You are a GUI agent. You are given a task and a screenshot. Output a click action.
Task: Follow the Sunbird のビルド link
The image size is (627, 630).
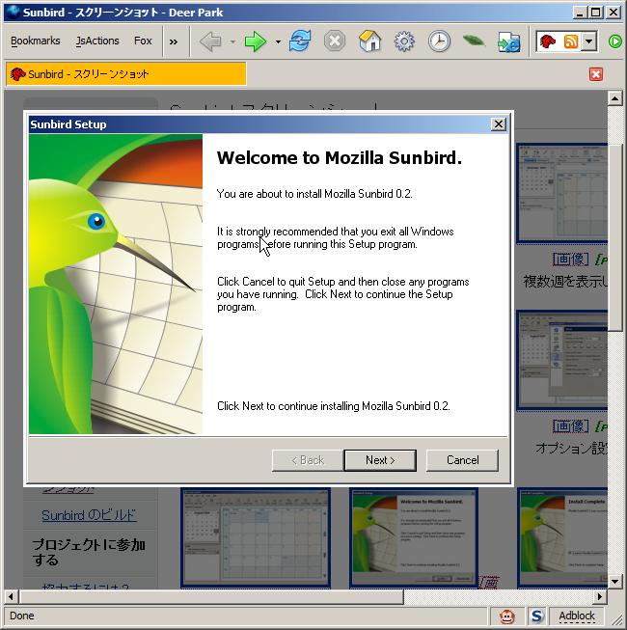pos(89,515)
